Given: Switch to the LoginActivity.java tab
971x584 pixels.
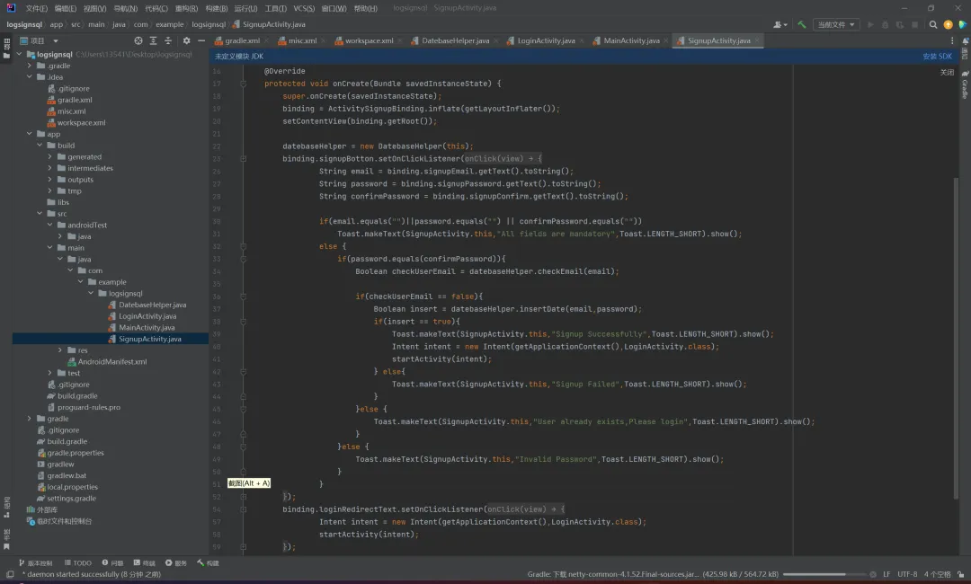Looking at the screenshot, I should [x=546, y=40].
